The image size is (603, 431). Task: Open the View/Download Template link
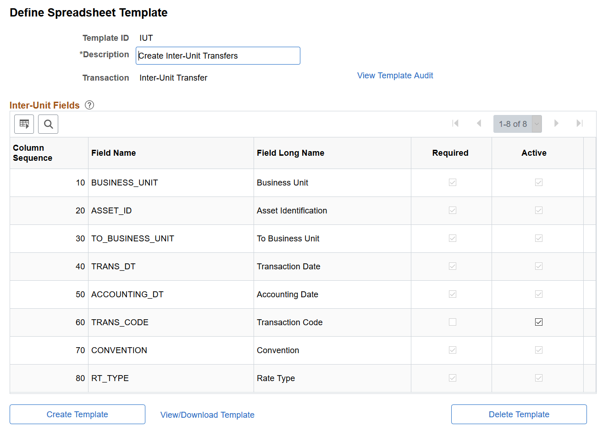[x=207, y=415]
